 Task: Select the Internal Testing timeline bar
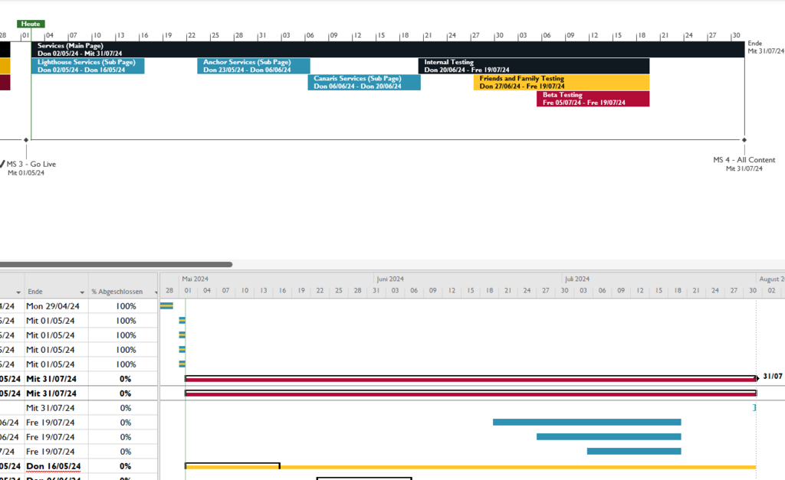(534, 66)
